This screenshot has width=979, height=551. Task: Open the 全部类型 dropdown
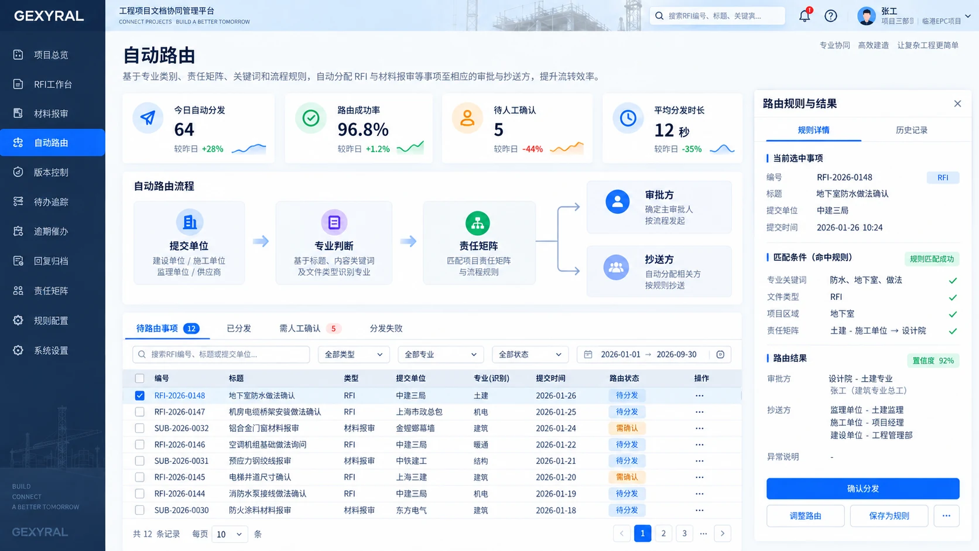354,354
